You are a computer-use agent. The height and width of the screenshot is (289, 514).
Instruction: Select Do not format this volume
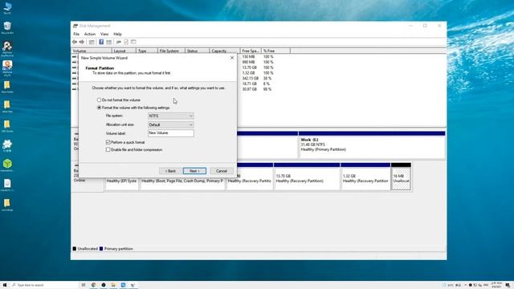[119, 100]
